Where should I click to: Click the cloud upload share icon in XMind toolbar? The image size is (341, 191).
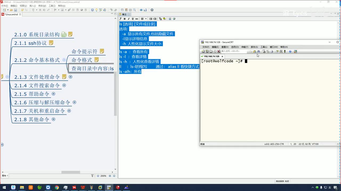141,10
